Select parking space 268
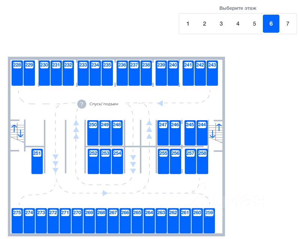Image resolution: width=300 pixels, height=239 pixels. [101, 221]
